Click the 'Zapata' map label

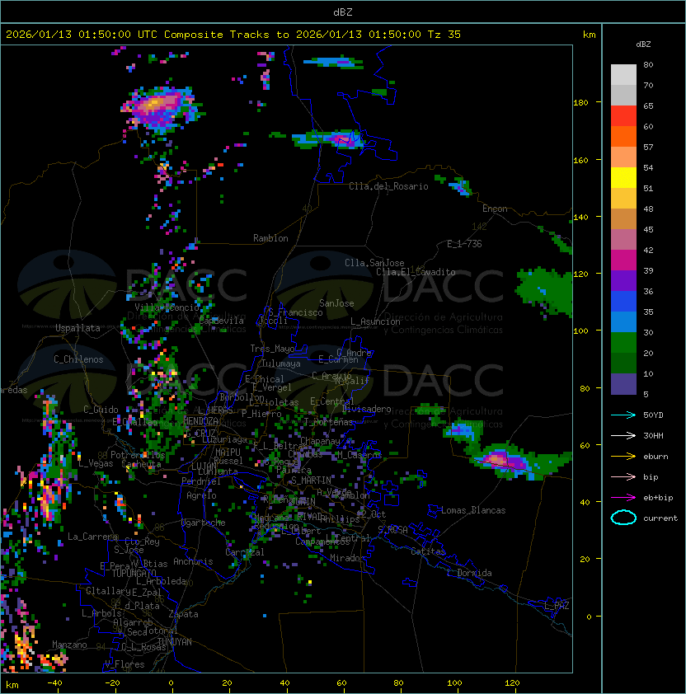tap(183, 614)
